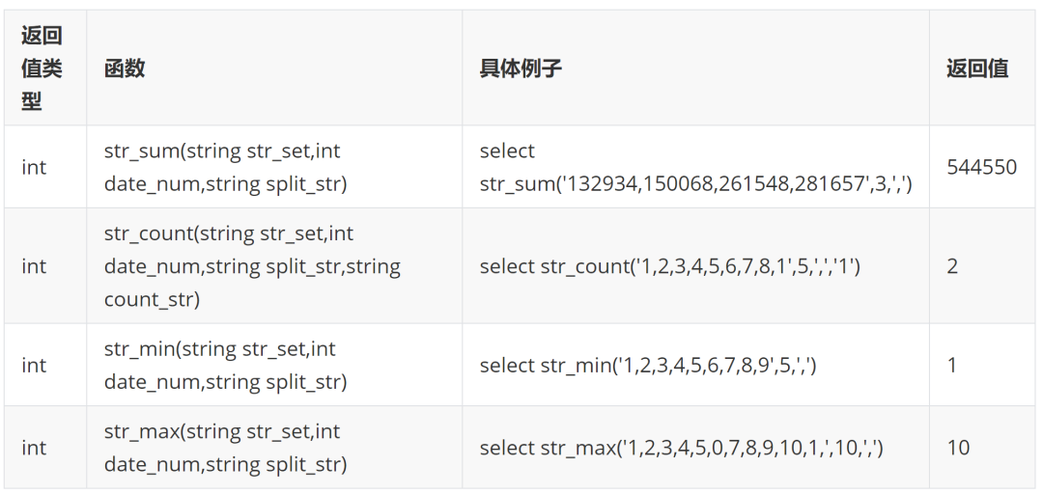Image resolution: width=1043 pixels, height=494 pixels.
Task: Click the str_sum function signature cell
Action: pos(223,167)
